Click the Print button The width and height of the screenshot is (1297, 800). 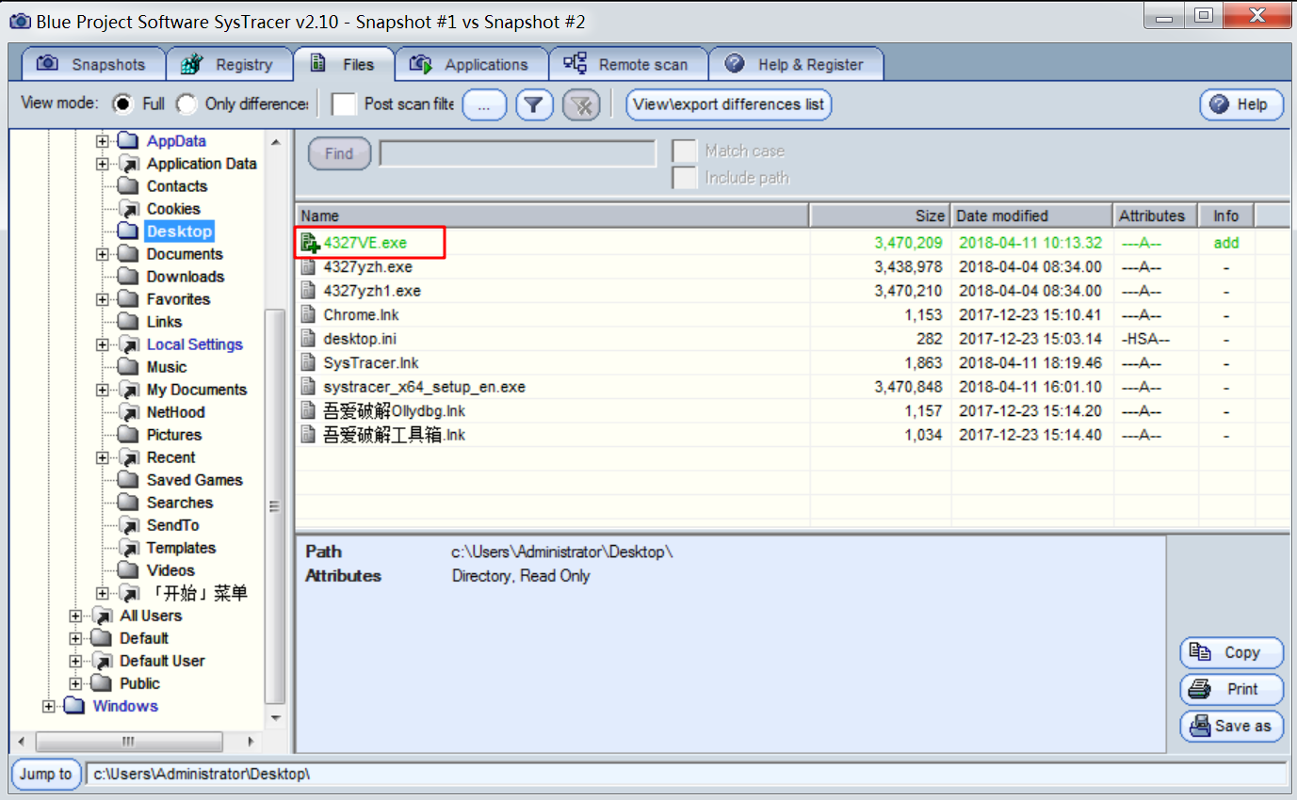point(1231,689)
